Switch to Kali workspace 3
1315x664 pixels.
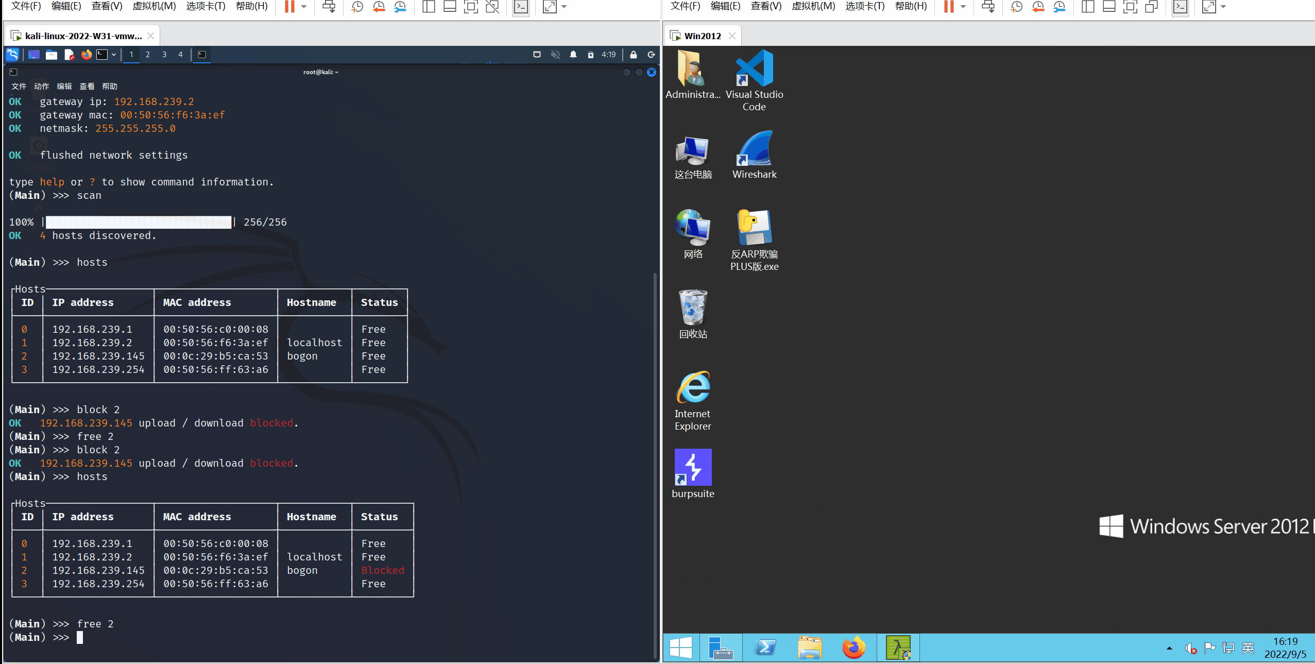164,55
